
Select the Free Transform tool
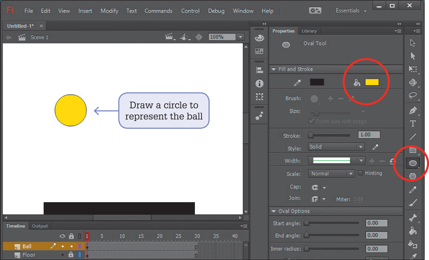click(413, 69)
